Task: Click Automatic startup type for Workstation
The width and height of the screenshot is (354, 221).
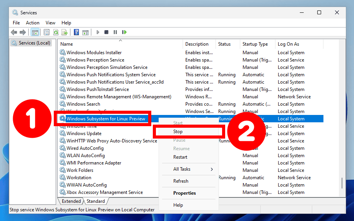Action: 253,177
